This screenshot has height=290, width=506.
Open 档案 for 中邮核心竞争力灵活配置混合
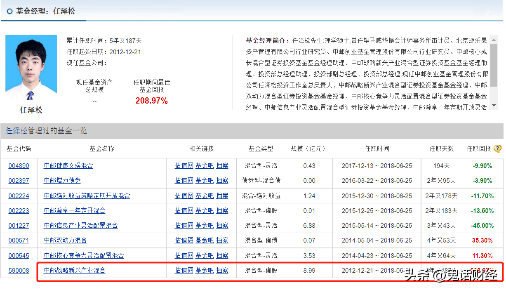[222, 256]
